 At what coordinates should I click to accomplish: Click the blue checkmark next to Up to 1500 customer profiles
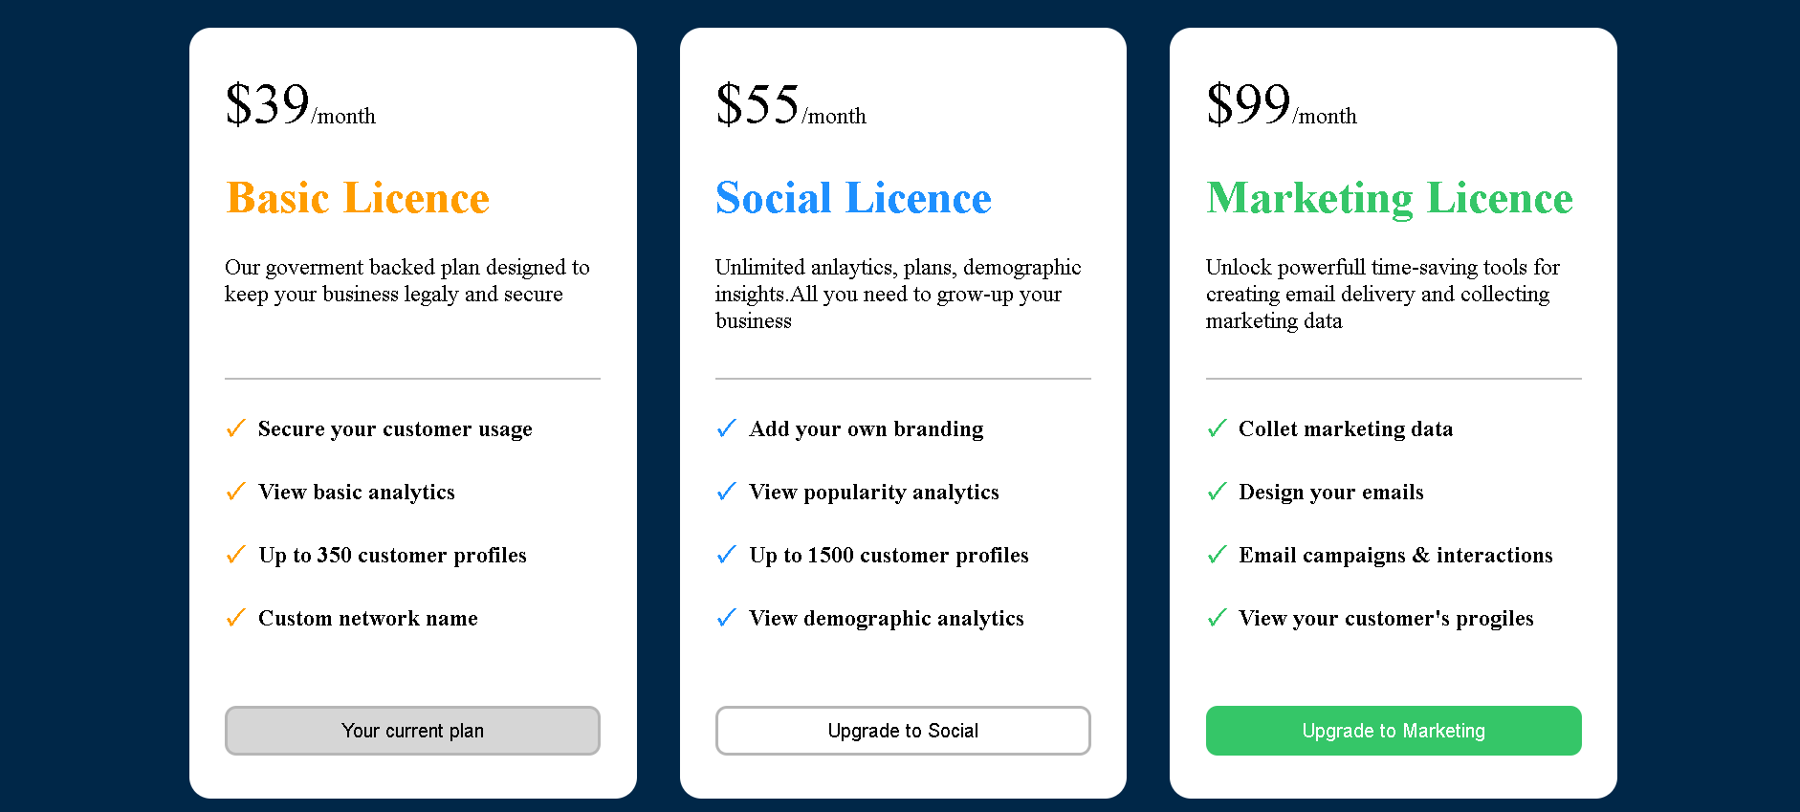[x=726, y=554]
